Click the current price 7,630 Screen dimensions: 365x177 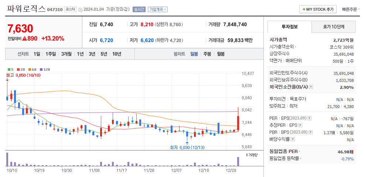pyautogui.click(x=20, y=28)
